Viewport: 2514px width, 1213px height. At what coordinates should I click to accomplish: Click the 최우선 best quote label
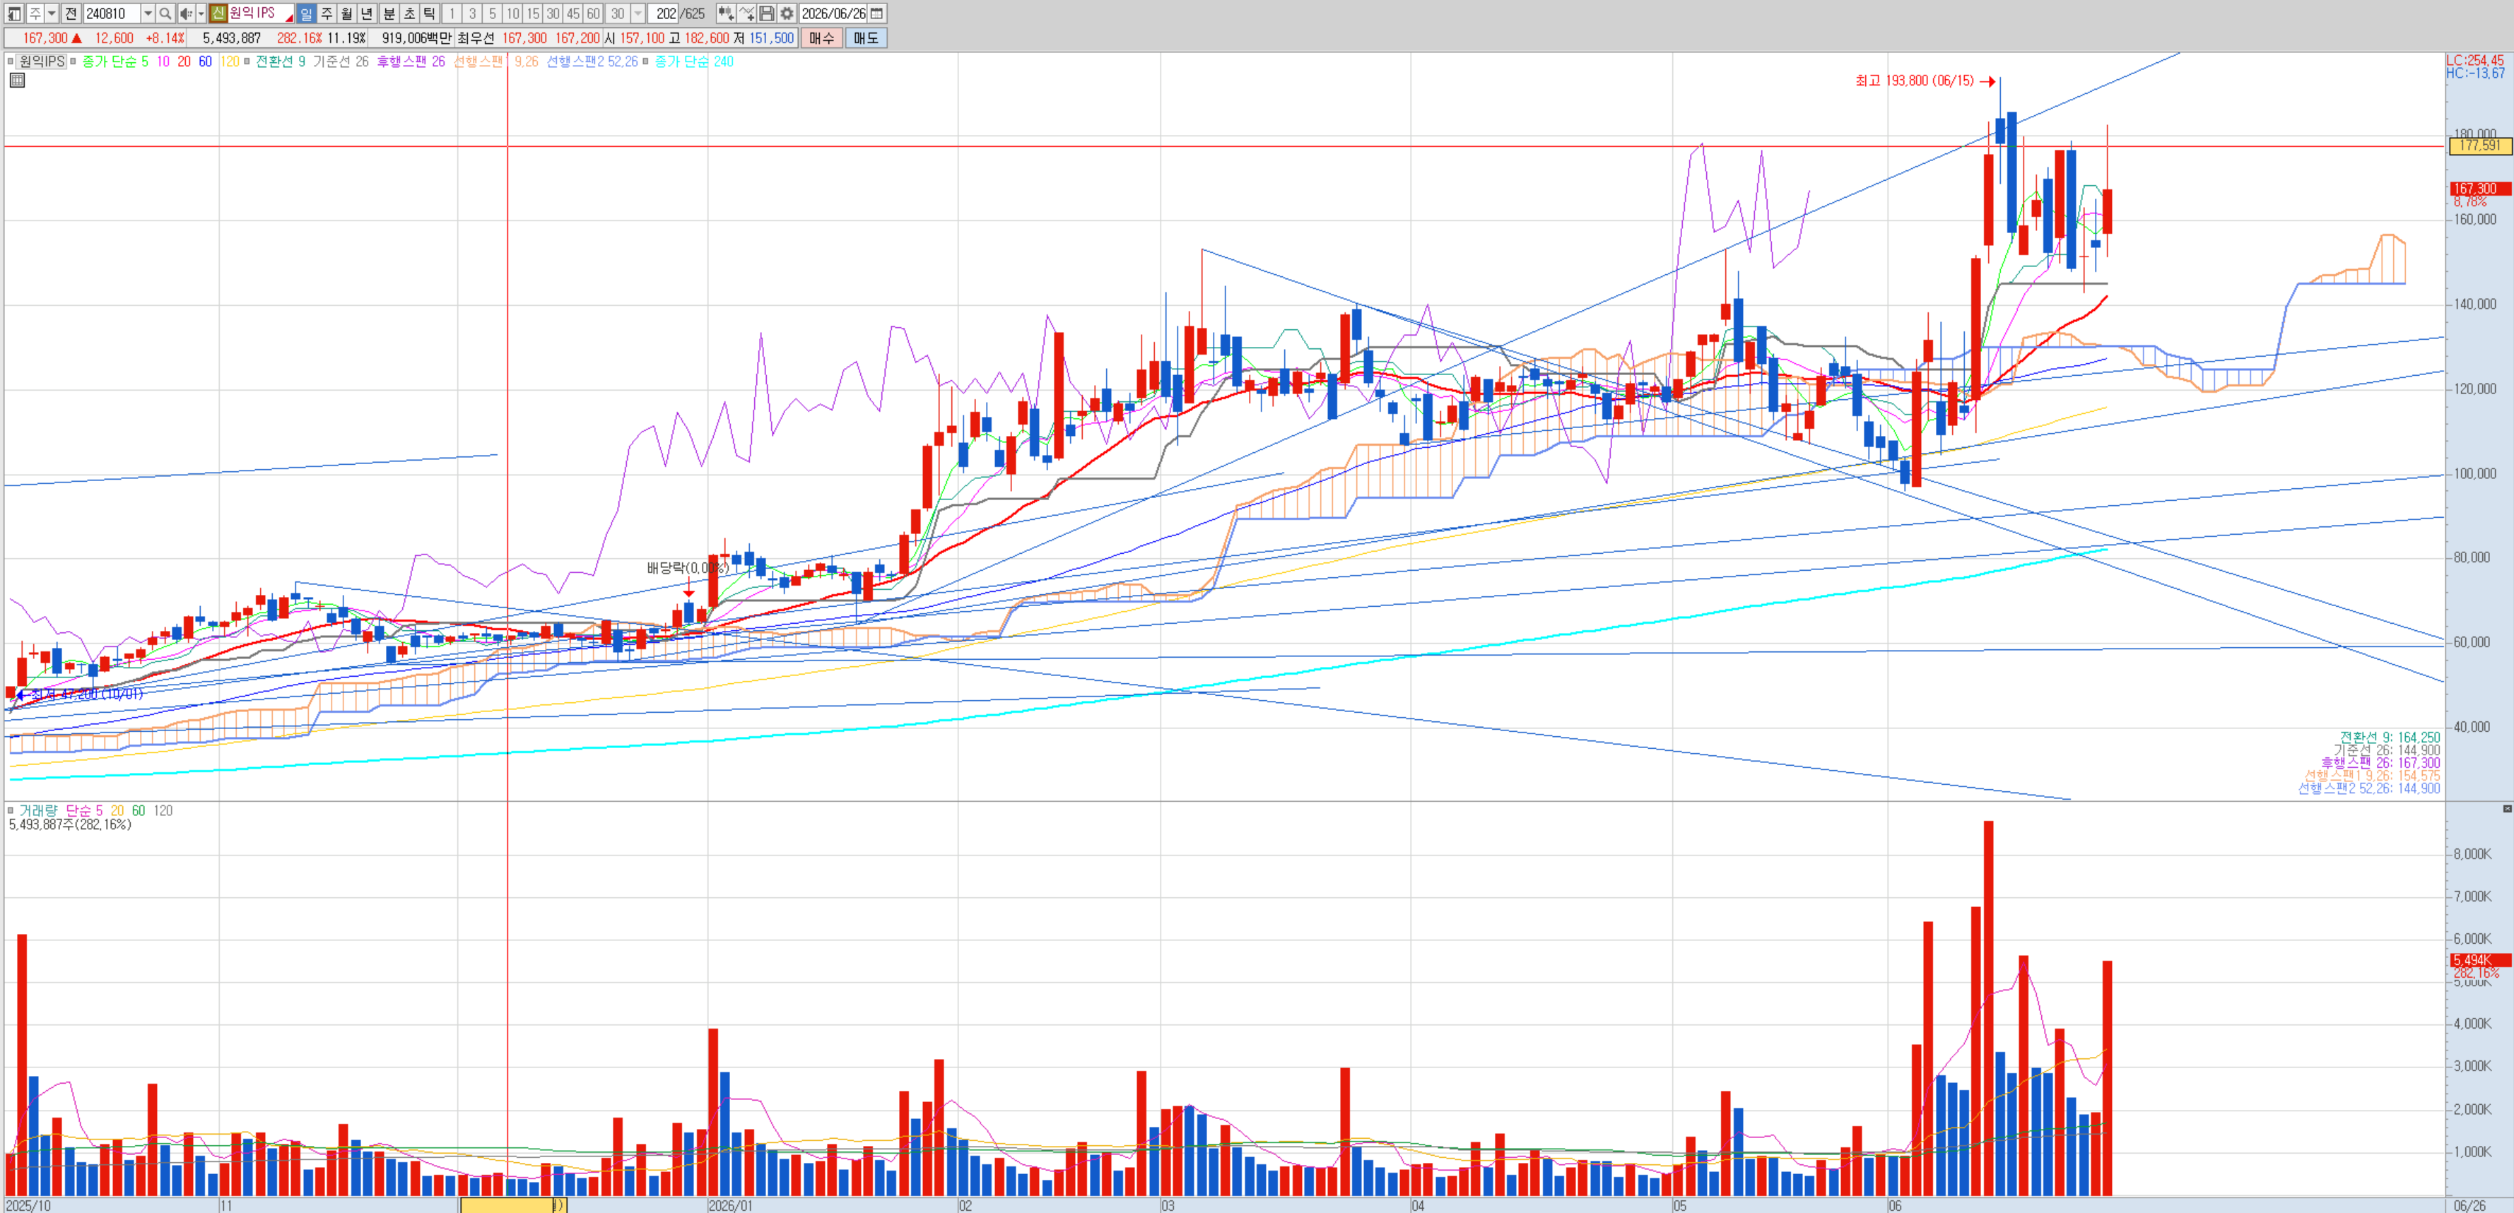click(475, 38)
